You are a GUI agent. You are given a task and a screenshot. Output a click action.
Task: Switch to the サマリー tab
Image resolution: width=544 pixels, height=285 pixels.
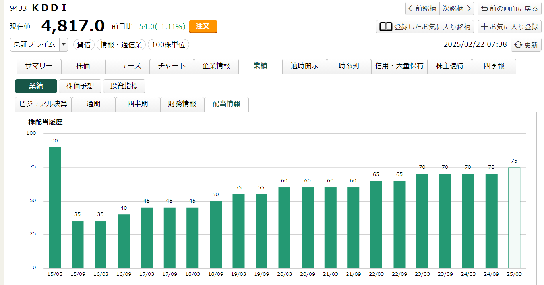[x=39, y=66]
